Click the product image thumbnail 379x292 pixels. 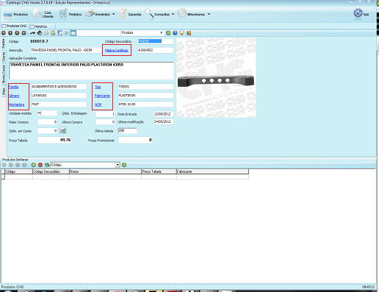tap(216, 78)
